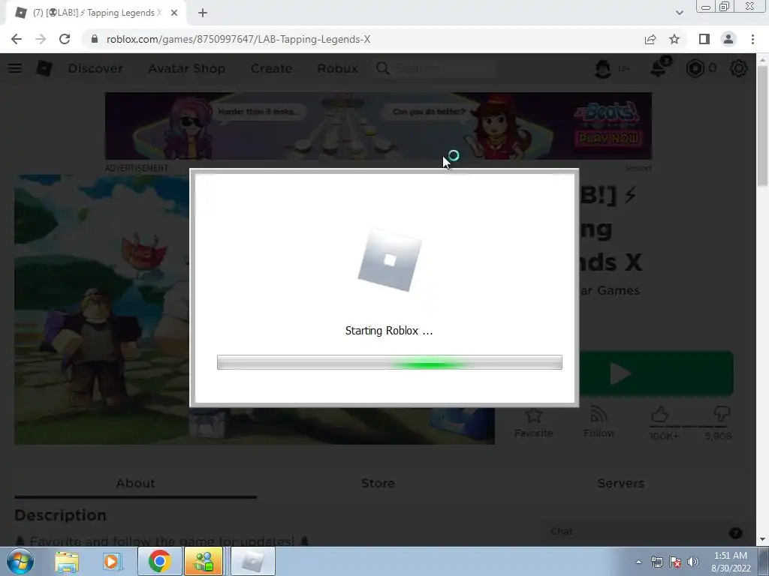Click the Beats Play Now banner ad
Image resolution: width=769 pixels, height=576 pixels.
point(378,126)
